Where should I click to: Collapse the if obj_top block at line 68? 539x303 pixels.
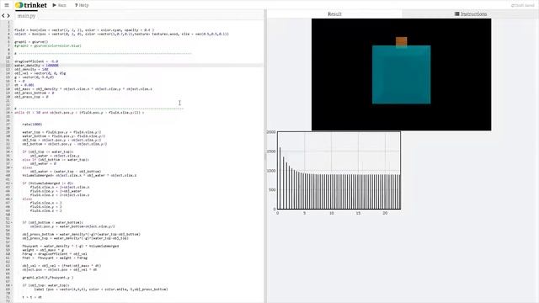coord(12,284)
